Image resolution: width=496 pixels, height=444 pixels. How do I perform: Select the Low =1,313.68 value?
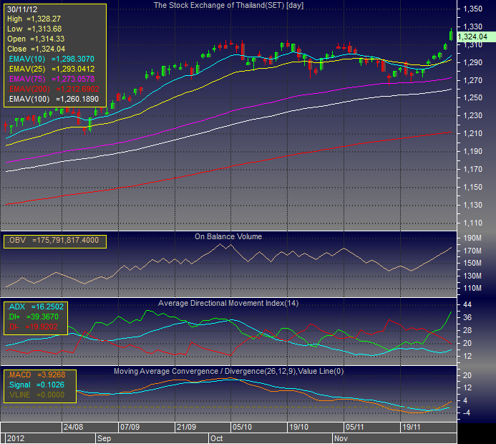point(34,29)
